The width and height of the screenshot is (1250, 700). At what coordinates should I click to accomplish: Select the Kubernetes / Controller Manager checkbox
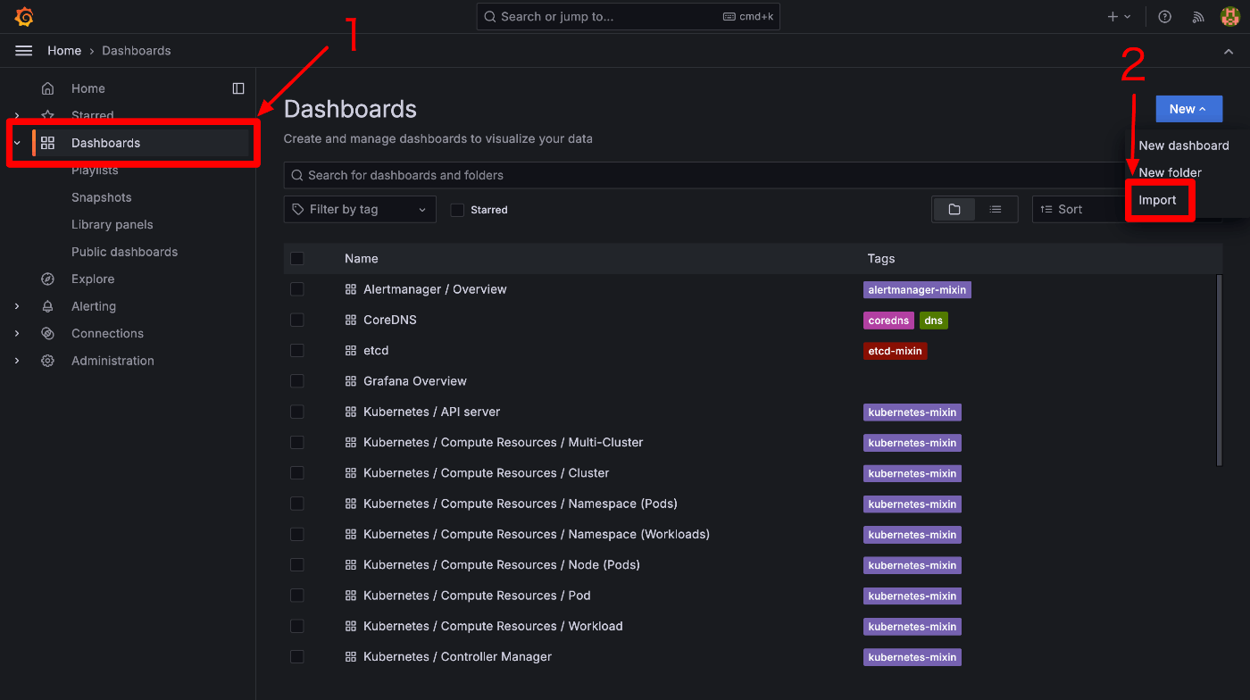[x=297, y=656]
